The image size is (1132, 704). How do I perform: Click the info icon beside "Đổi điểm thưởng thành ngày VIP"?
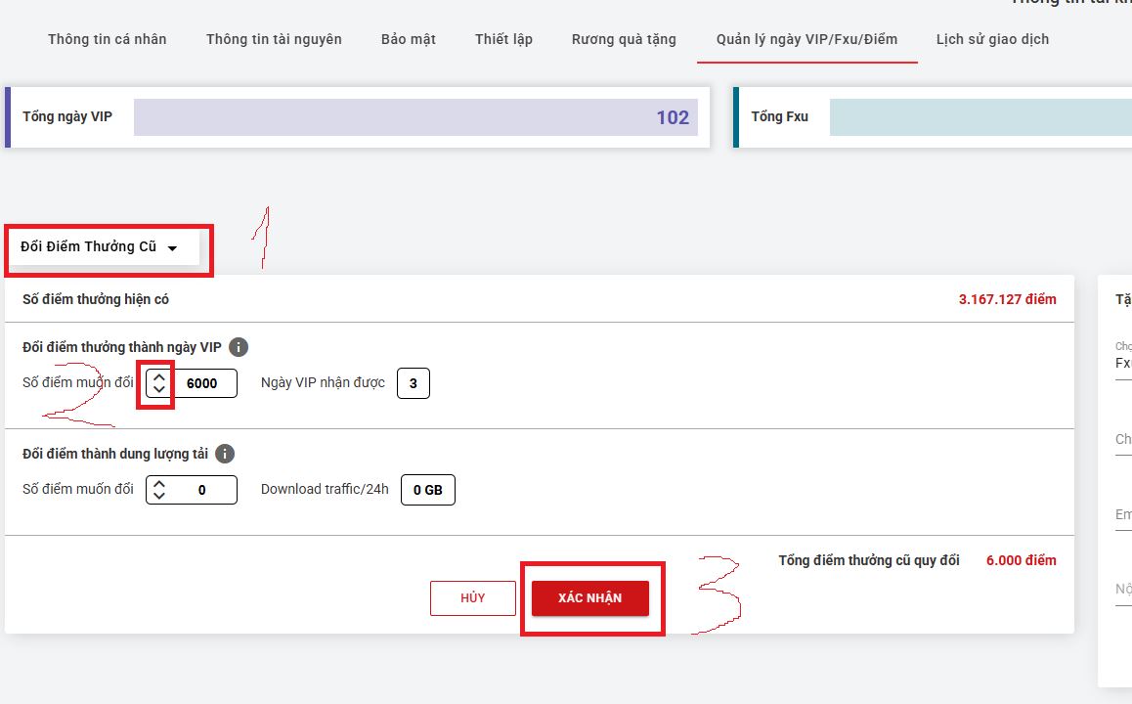tap(239, 346)
